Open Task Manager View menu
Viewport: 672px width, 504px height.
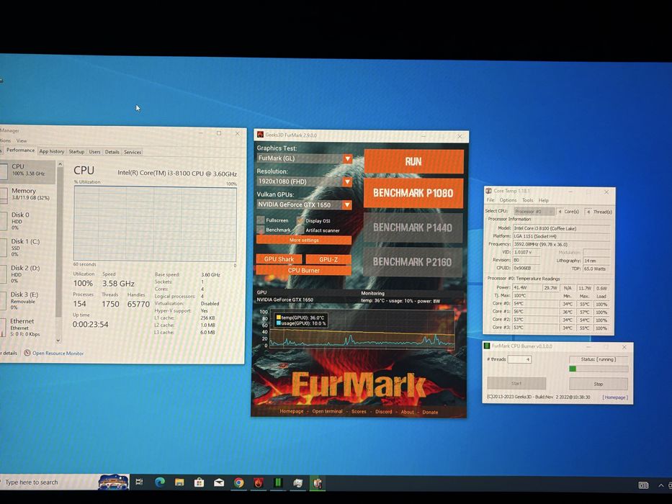click(22, 140)
